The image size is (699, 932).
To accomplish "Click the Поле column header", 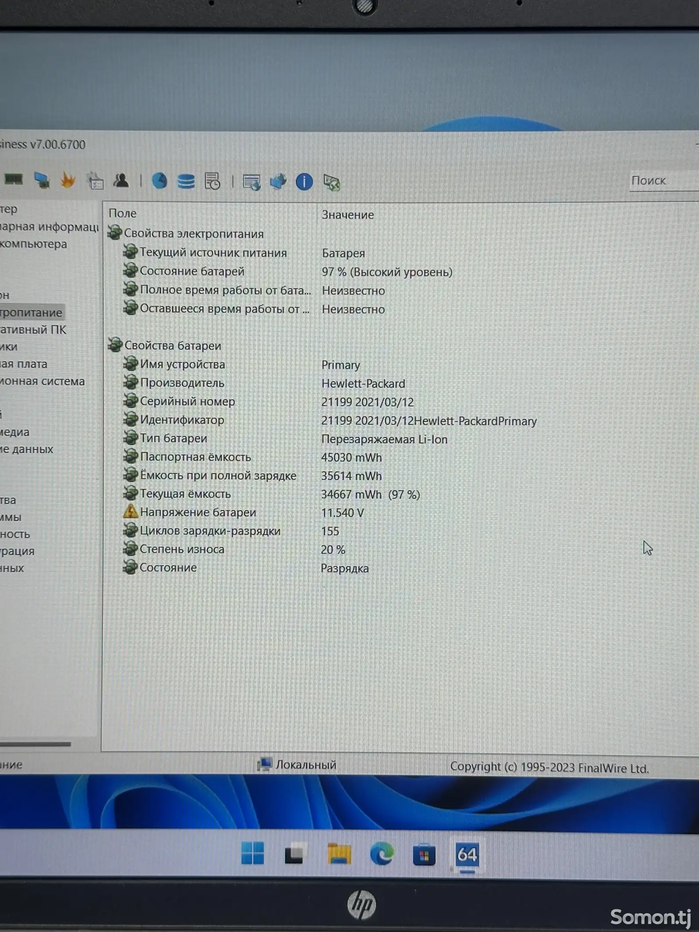I will tap(122, 213).
